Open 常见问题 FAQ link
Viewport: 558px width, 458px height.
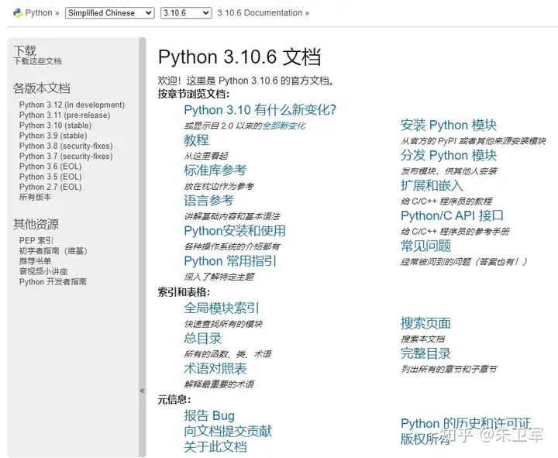pyautogui.click(x=425, y=246)
